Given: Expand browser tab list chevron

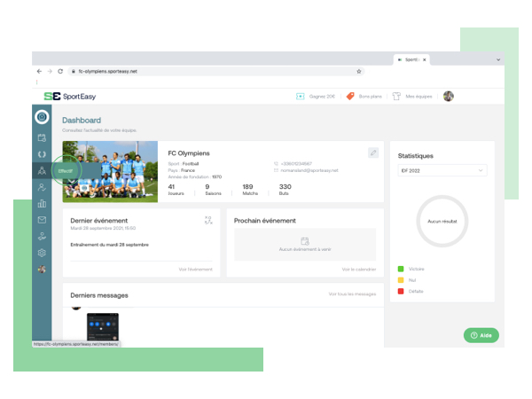Looking at the screenshot, I should tap(498, 59).
